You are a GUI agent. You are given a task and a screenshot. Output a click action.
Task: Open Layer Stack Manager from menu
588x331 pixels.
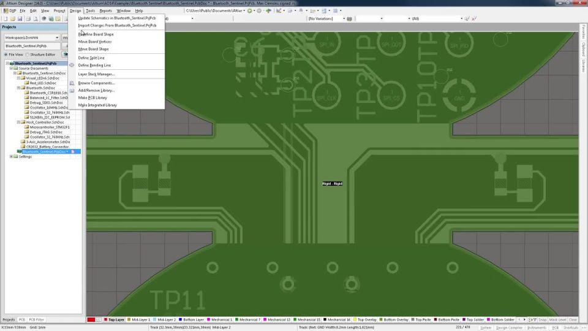point(96,74)
